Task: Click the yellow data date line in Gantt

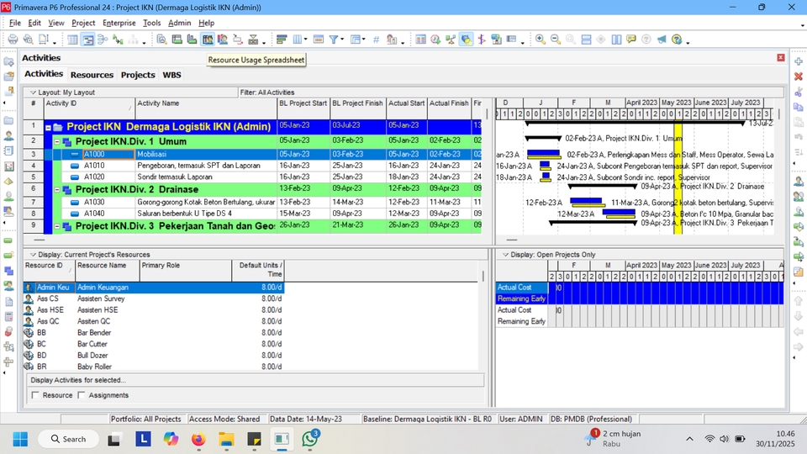Action: (x=678, y=177)
